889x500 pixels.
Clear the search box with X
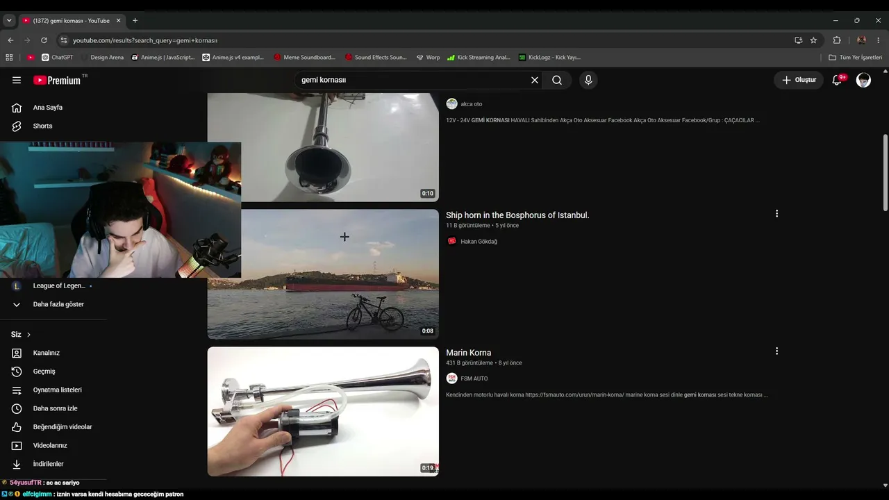[x=535, y=80]
